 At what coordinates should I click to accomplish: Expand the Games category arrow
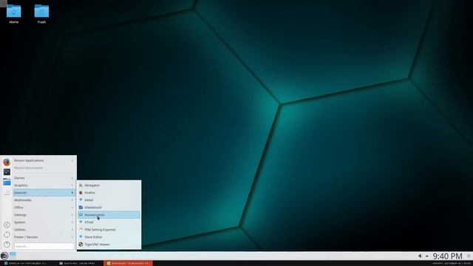[72, 178]
